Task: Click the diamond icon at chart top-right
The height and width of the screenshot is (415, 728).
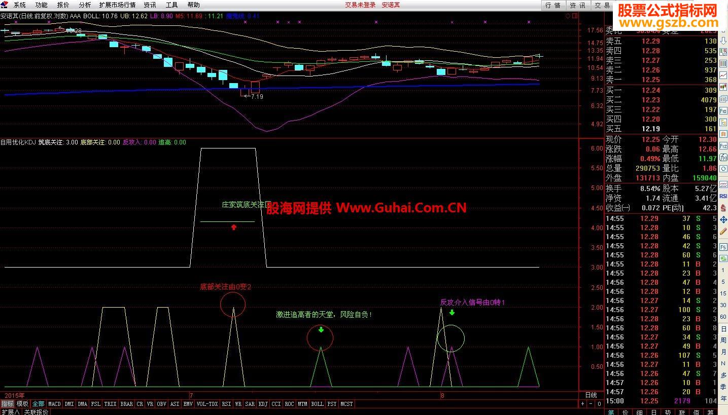Action: coord(568,16)
